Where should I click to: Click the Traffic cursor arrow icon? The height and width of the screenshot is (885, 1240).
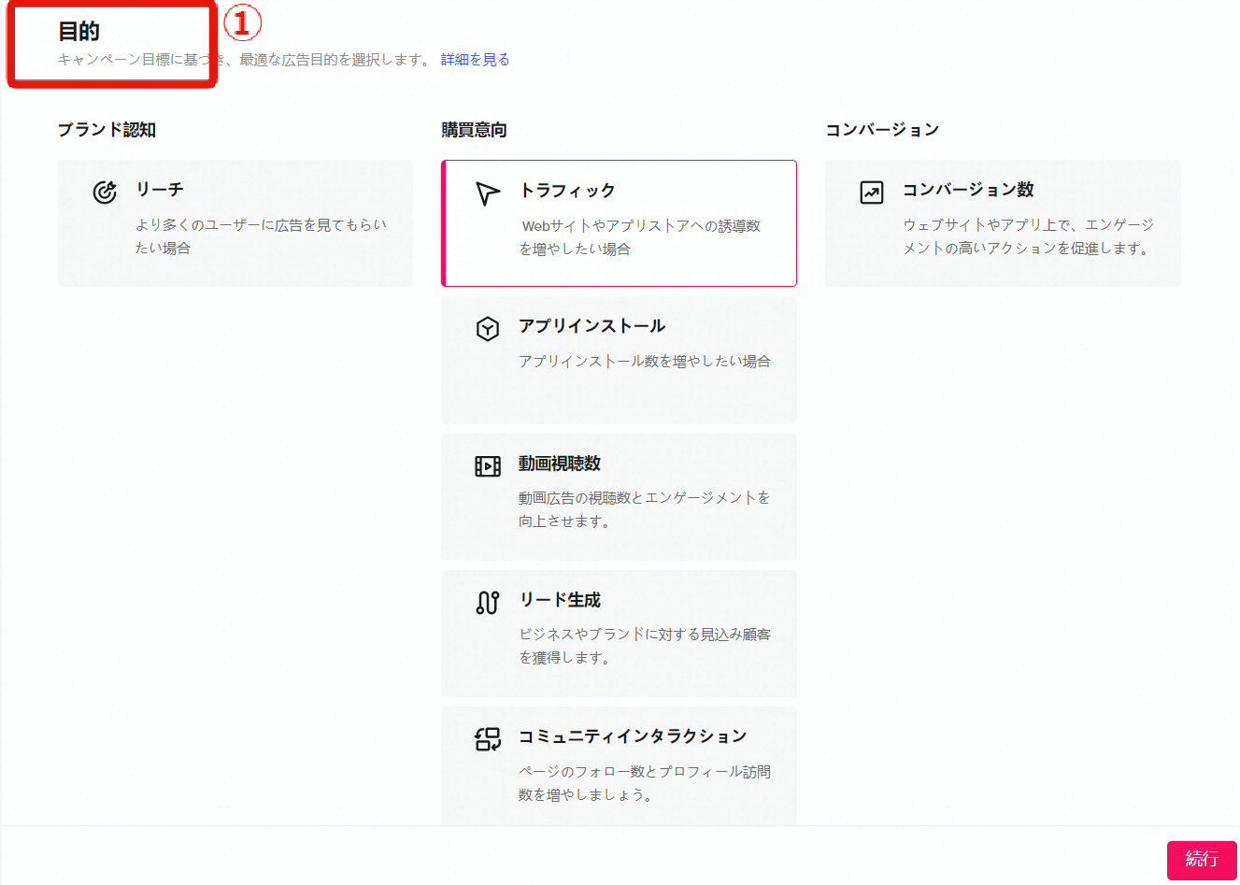[488, 193]
